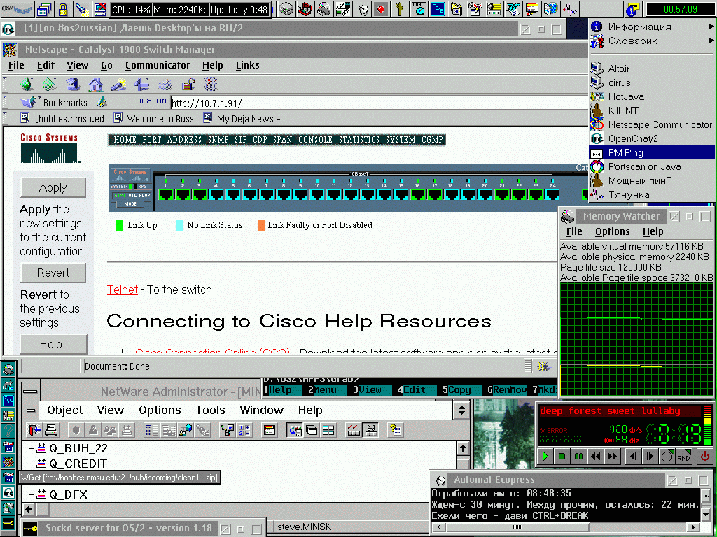The width and height of the screenshot is (717, 537).
Task: Rewind the track in the music player
Action: (x=595, y=456)
